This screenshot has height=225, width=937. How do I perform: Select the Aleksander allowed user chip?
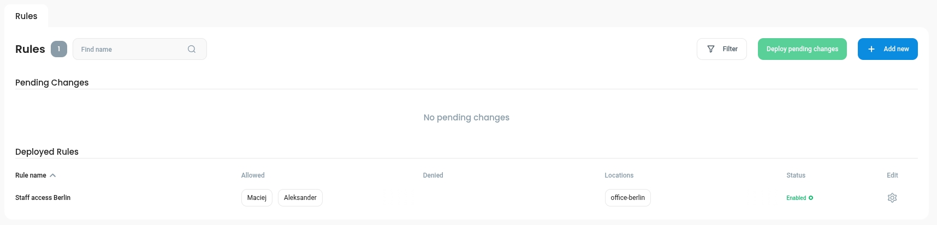point(300,198)
